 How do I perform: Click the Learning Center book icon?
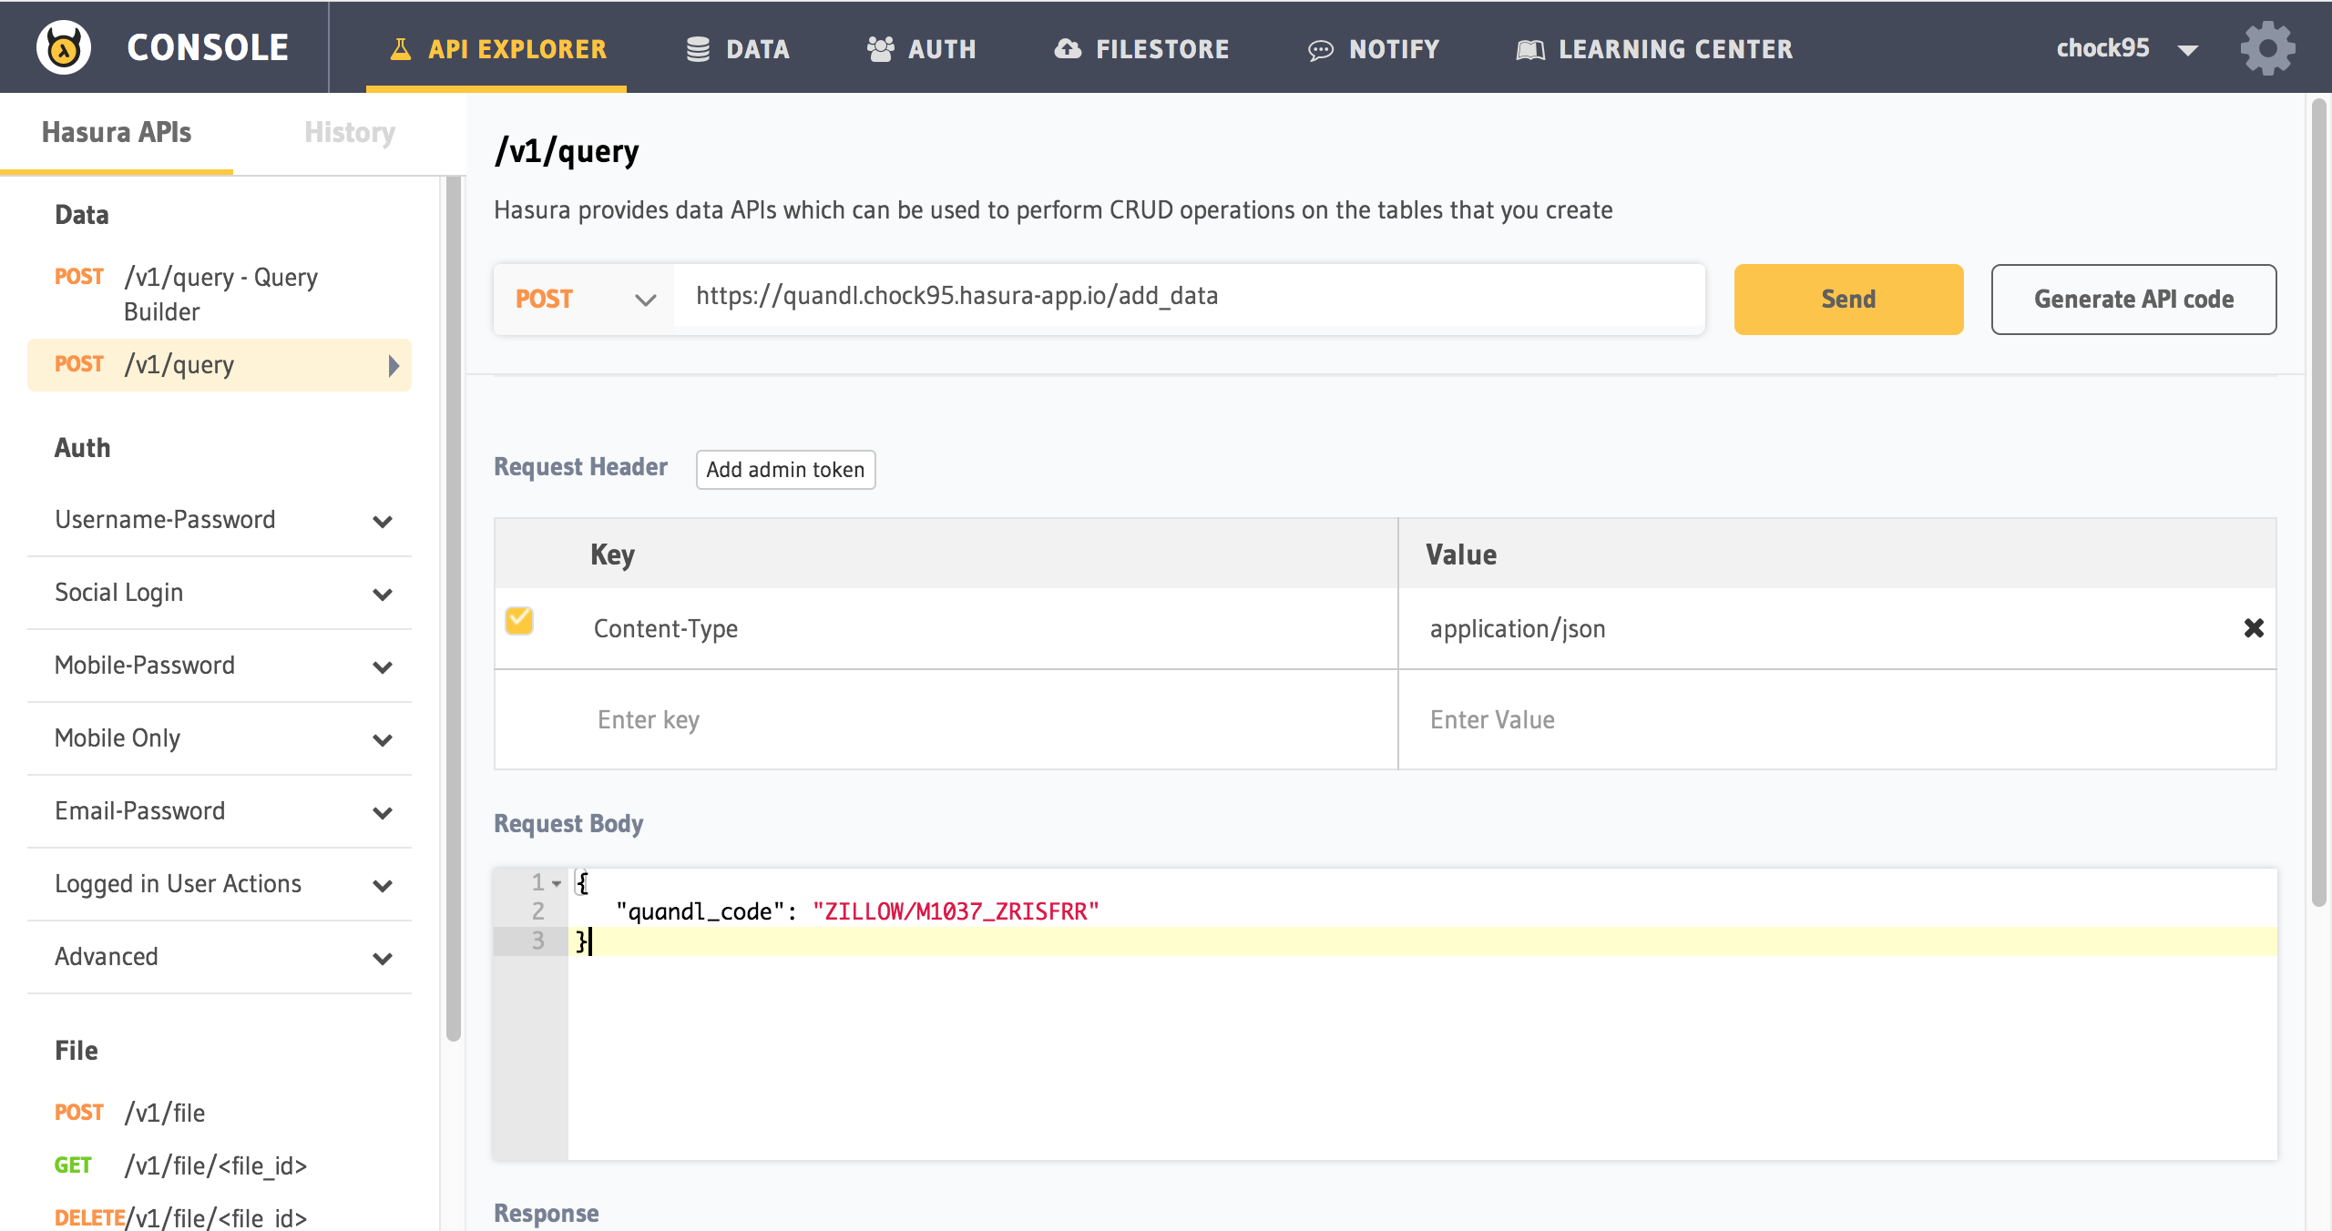click(x=1530, y=49)
